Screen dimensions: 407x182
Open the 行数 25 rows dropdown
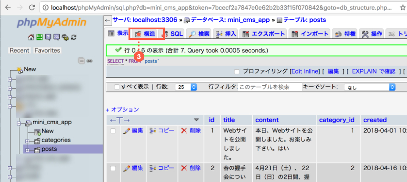[186, 87]
